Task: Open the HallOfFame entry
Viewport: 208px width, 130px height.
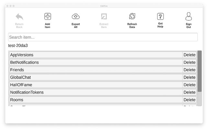Action: click(x=96, y=85)
